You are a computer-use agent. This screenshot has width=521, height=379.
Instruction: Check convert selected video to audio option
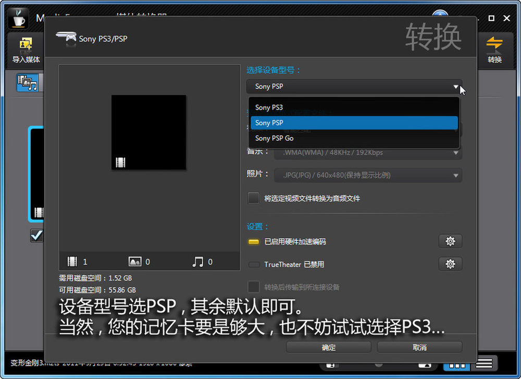(x=254, y=198)
